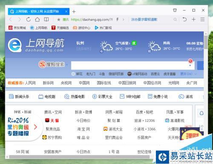Reload the page with the refresh icon

(x=29, y=20)
